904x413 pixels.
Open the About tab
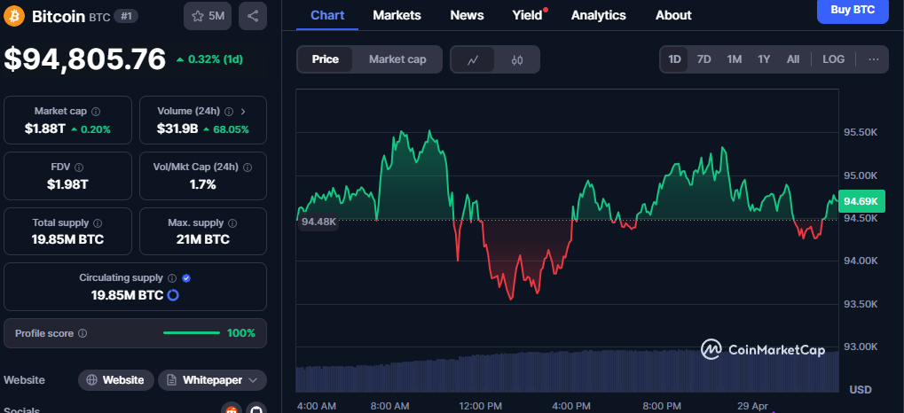673,16
